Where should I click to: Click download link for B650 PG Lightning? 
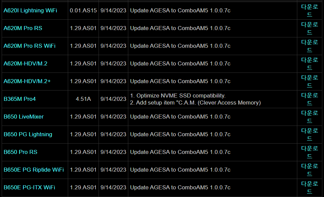(x=309, y=135)
